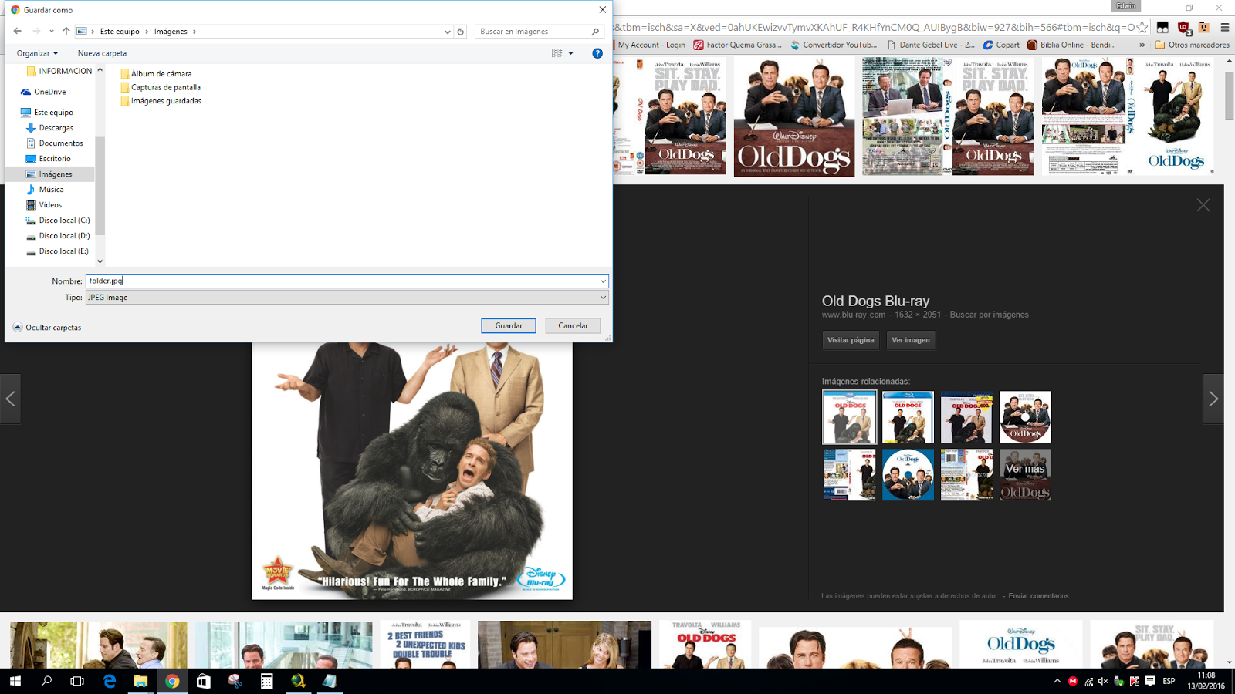Open Otros marcadores bookmarks folder
This screenshot has height=694, width=1235.
(1192, 45)
